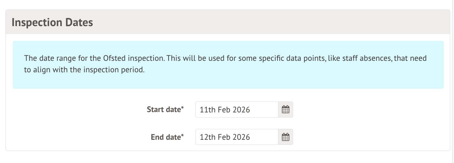Screen dimensions: 454x163
Task: Click the word "Ofsted" in the description
Action: (x=114, y=59)
